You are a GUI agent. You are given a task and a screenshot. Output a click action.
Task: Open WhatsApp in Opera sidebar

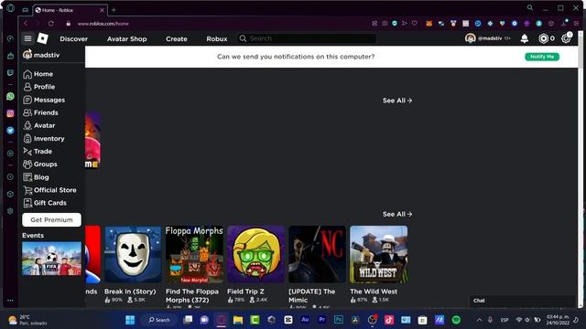tap(10, 96)
